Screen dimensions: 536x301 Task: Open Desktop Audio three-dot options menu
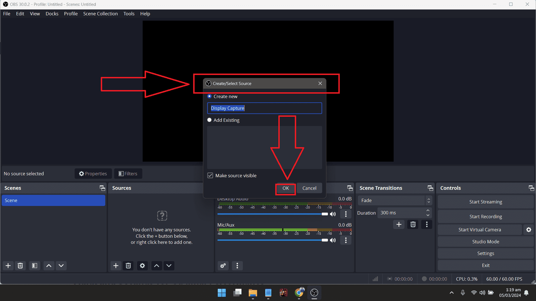click(x=346, y=214)
